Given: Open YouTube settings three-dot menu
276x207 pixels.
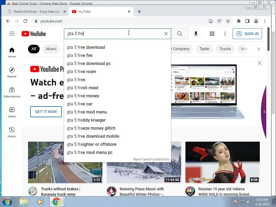Looking at the screenshot, I should 225,34.
